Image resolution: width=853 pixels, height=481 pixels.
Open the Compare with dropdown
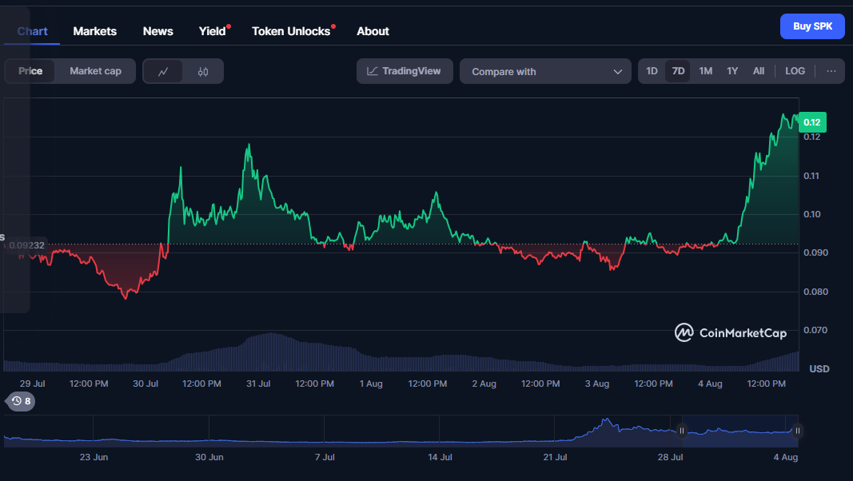coord(545,71)
